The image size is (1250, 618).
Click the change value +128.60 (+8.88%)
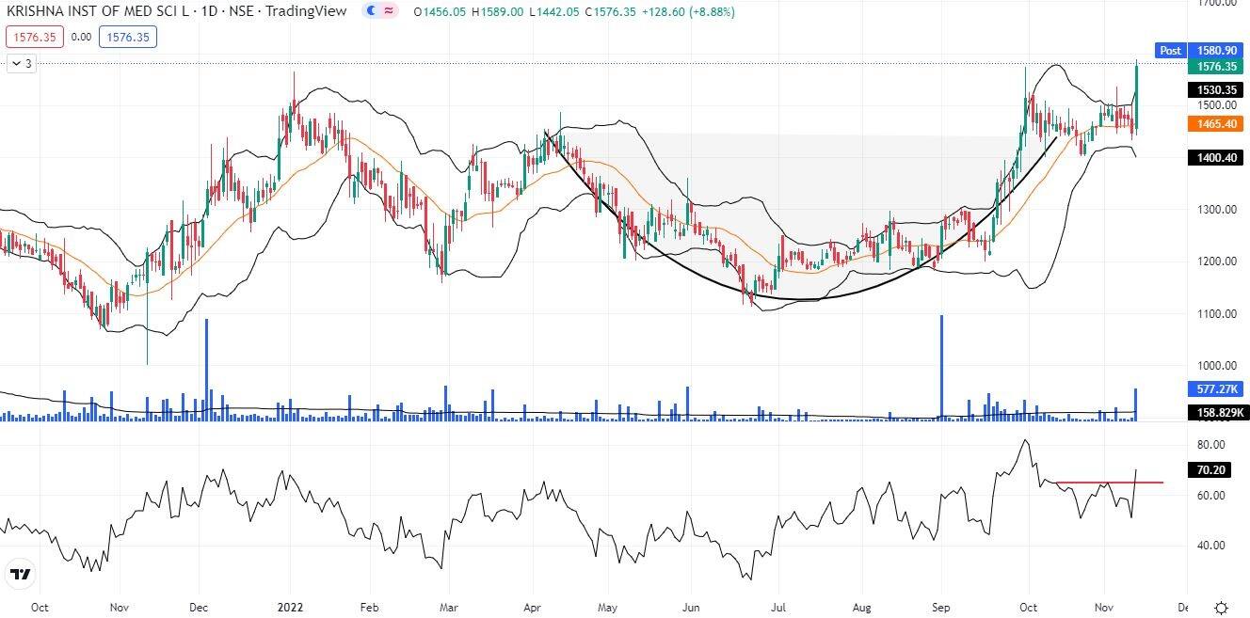click(x=689, y=12)
